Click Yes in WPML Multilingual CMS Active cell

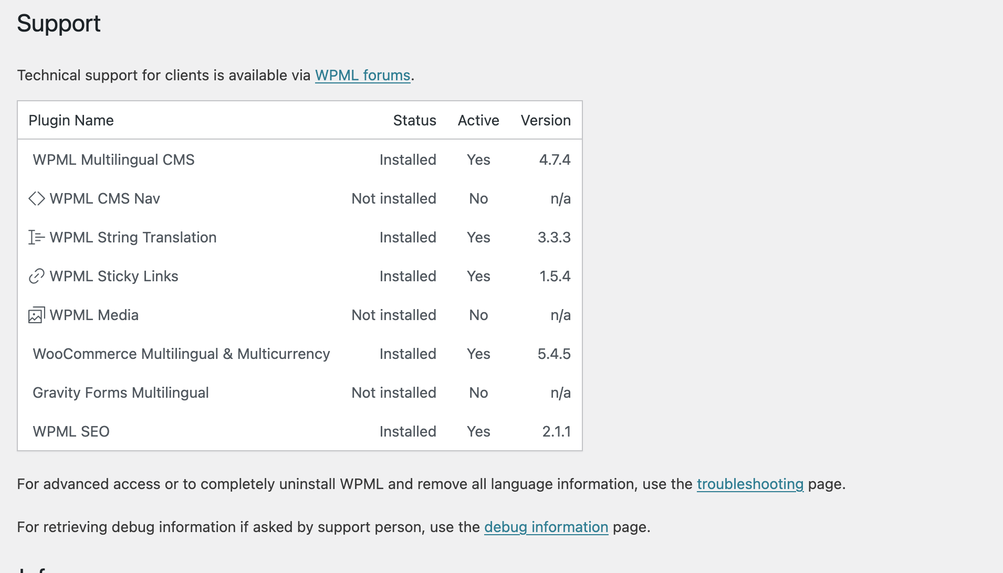tap(478, 160)
